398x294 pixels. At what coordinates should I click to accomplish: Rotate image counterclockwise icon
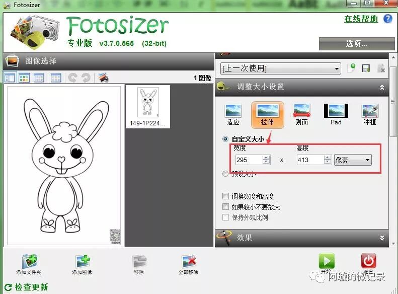(73, 78)
